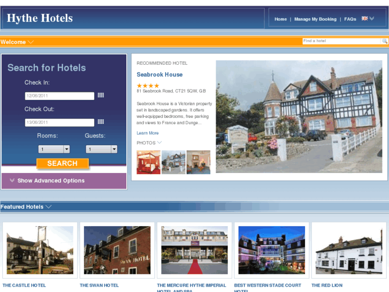Focus the Find a hotel search box
Image resolution: width=389 pixels, height=292 pixels.
341,41
